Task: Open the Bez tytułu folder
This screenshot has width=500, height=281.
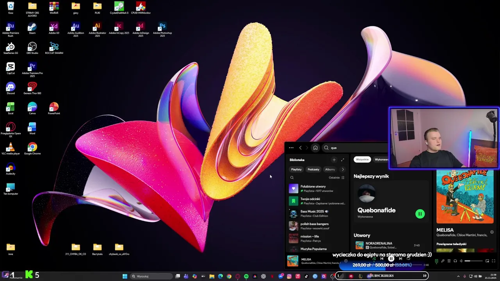Action: coord(97,249)
